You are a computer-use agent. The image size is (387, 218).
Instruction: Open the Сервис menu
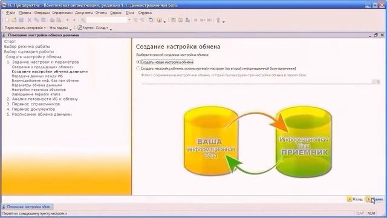point(115,13)
